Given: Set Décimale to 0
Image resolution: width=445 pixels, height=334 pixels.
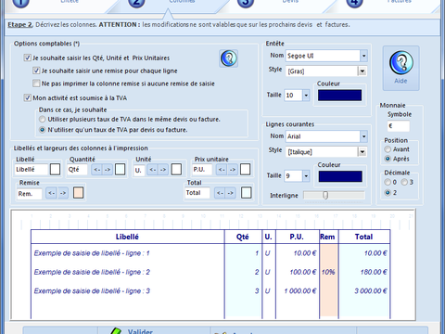Looking at the screenshot, I should click(388, 182).
